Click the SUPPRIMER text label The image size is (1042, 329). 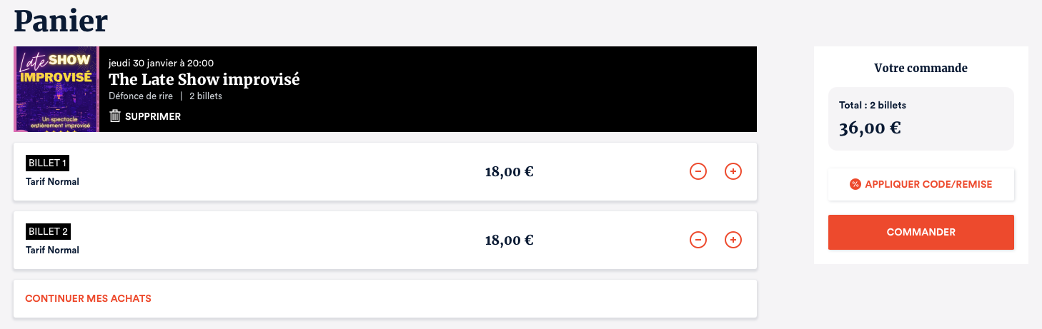pos(153,116)
